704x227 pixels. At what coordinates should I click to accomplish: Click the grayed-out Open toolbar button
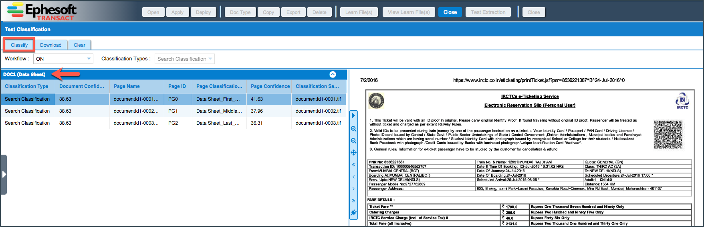click(153, 12)
